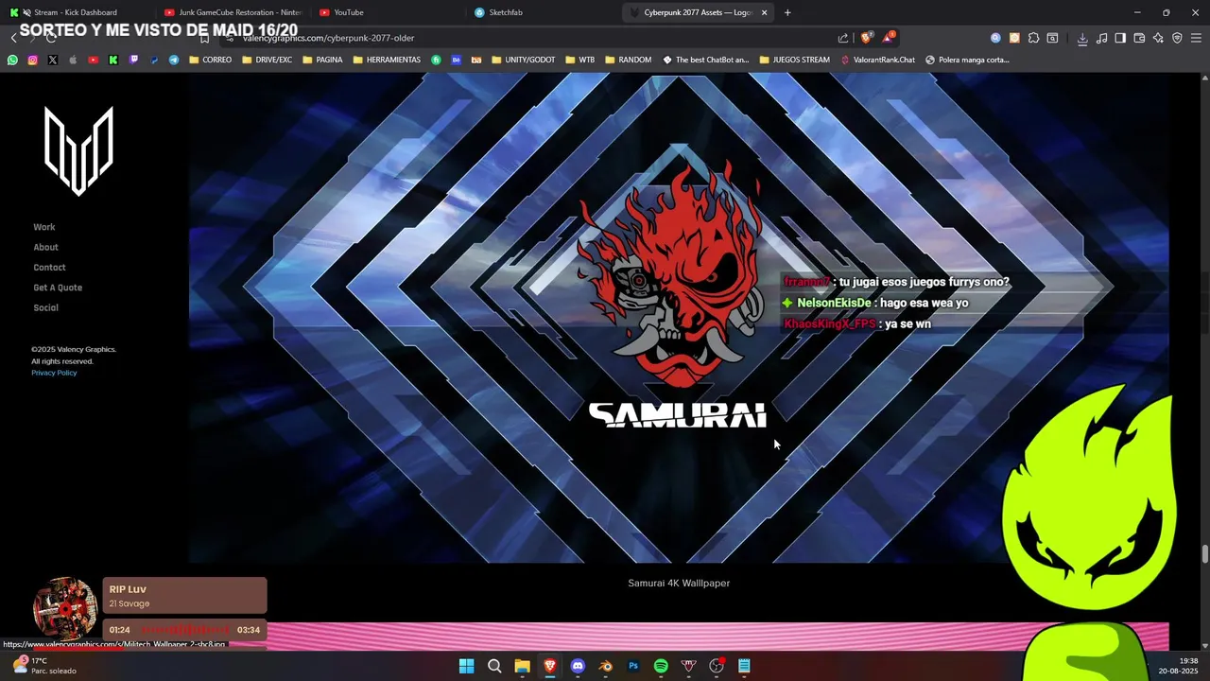Screen dimensions: 1210x681
Task: Click the taskbar Search magnifier icon
Action: point(494,666)
